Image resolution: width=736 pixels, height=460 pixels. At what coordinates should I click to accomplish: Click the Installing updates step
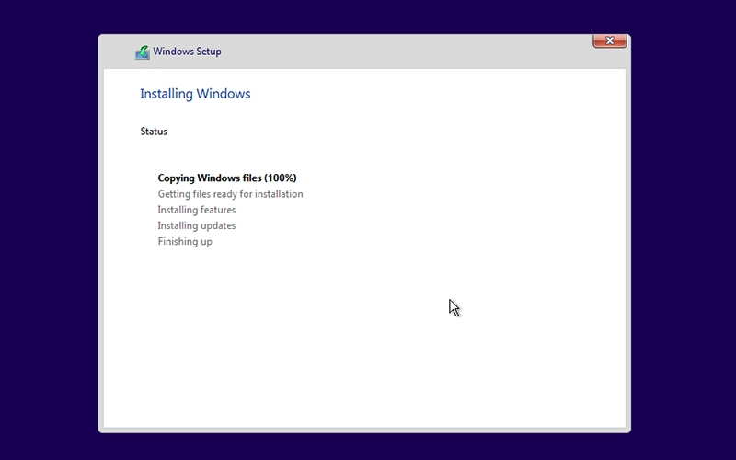pos(197,225)
